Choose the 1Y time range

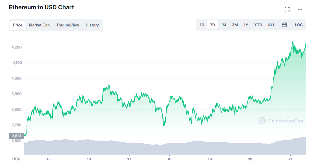[246, 25]
